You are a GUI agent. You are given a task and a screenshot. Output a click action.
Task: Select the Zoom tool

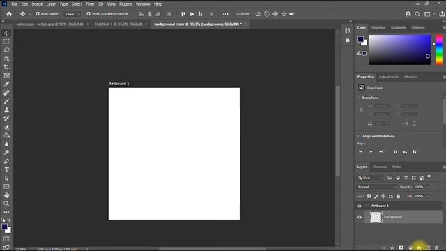[6, 204]
